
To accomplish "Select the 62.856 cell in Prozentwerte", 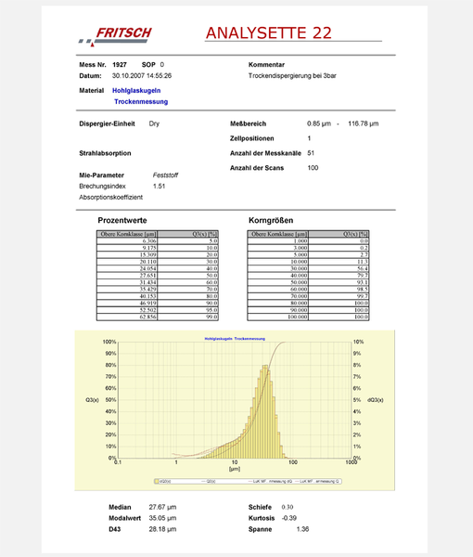I will 127,317.
